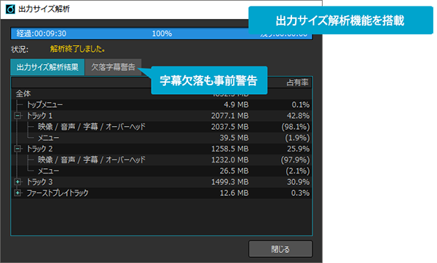Select 映像/音声/字幕 row showing 2037.5 MB
Screen dimensions: 437x263
coord(162,127)
